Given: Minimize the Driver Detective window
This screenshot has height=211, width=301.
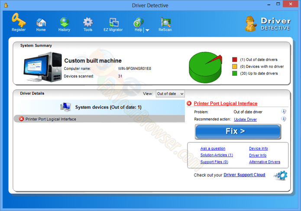Looking at the screenshot, I should coord(269,5).
